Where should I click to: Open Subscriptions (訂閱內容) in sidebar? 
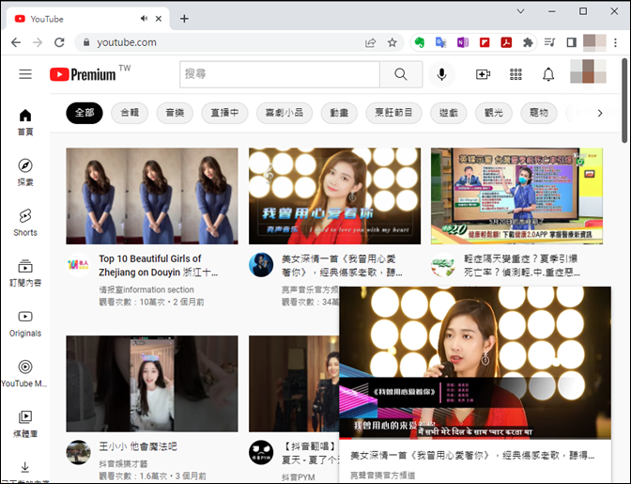[25, 273]
